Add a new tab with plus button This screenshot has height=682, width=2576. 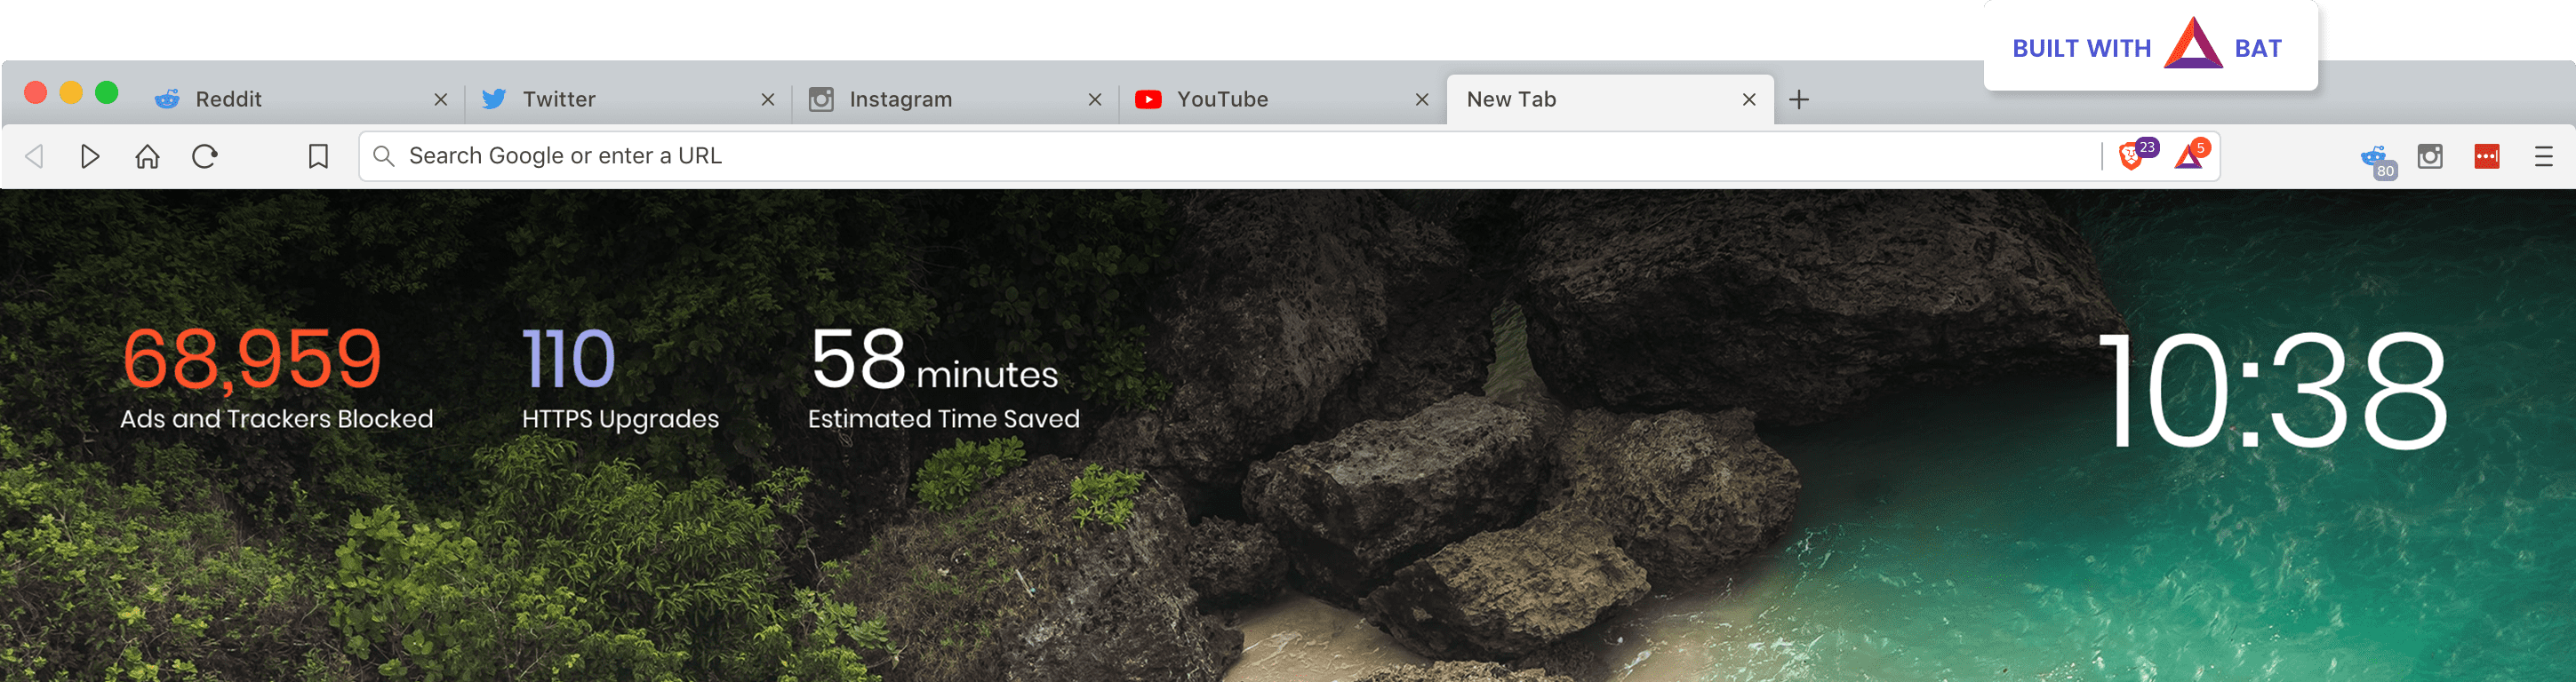[1799, 99]
